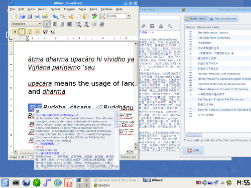Viewport: 251px width, 188px height.
Task: Print the KWord document
Action: [37, 16]
